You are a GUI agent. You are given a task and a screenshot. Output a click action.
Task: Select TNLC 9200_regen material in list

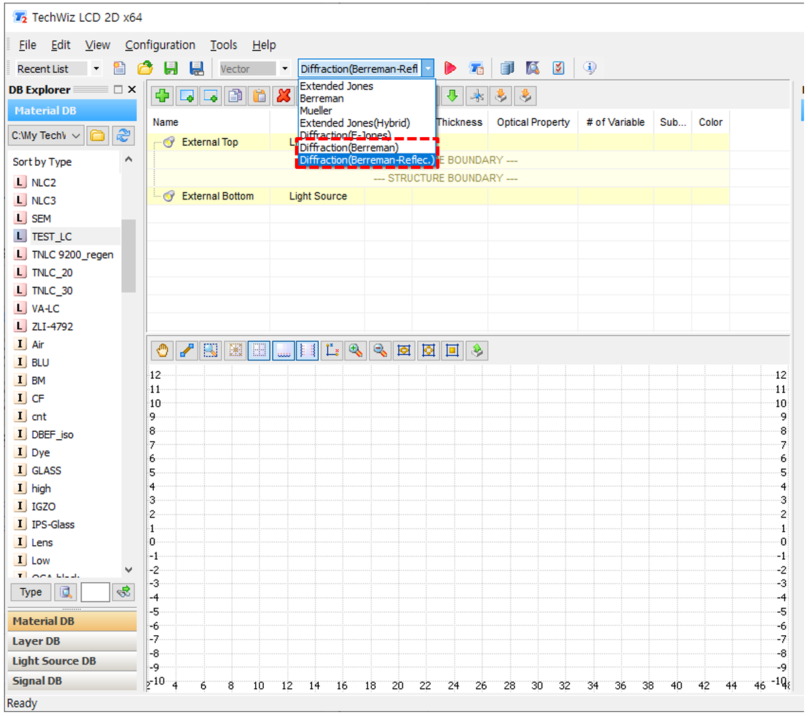[x=72, y=254]
